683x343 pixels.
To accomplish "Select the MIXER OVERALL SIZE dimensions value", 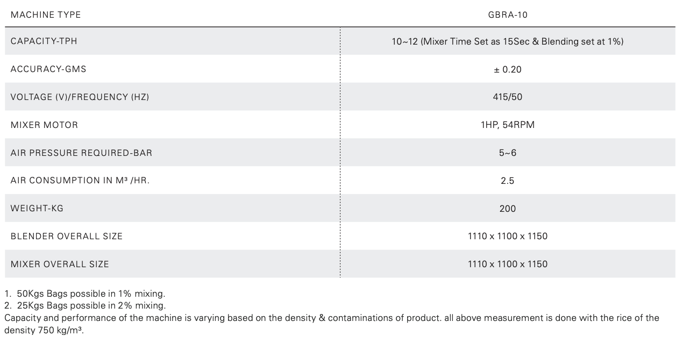I will [507, 264].
